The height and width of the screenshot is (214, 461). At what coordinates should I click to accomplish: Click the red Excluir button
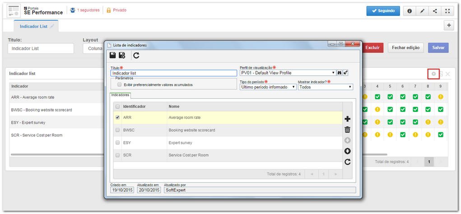coord(372,47)
